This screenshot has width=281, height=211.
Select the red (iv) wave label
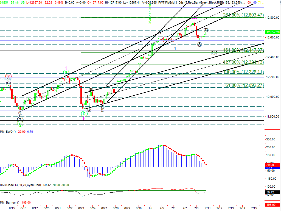tap(9, 76)
